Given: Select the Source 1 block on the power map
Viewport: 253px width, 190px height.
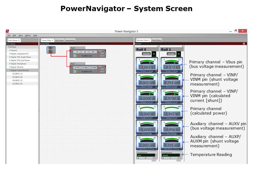Looking at the screenshot, I should (51, 50).
